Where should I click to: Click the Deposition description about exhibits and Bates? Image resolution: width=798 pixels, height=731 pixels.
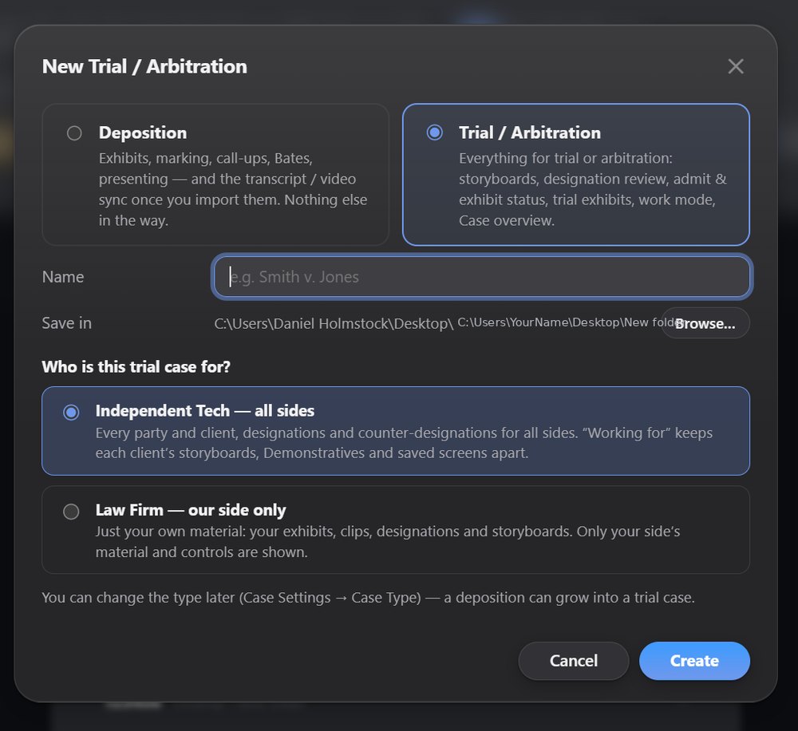coord(233,189)
